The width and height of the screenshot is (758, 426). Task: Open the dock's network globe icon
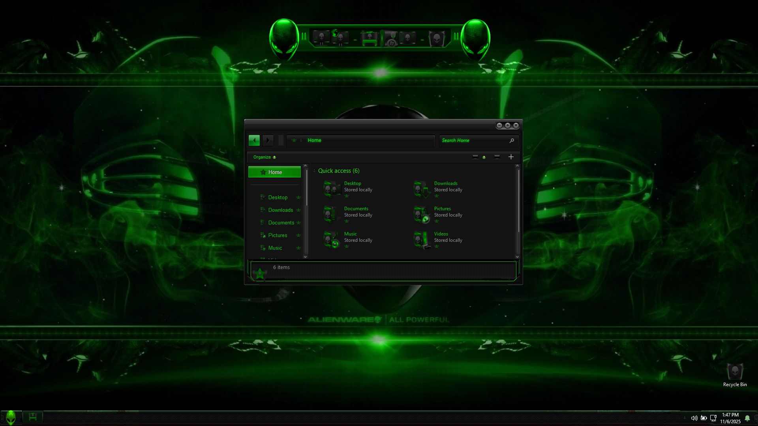click(339, 37)
